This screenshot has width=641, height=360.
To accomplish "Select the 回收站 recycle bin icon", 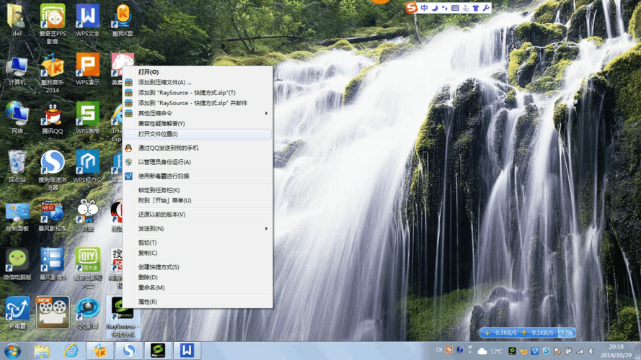I will (x=17, y=166).
